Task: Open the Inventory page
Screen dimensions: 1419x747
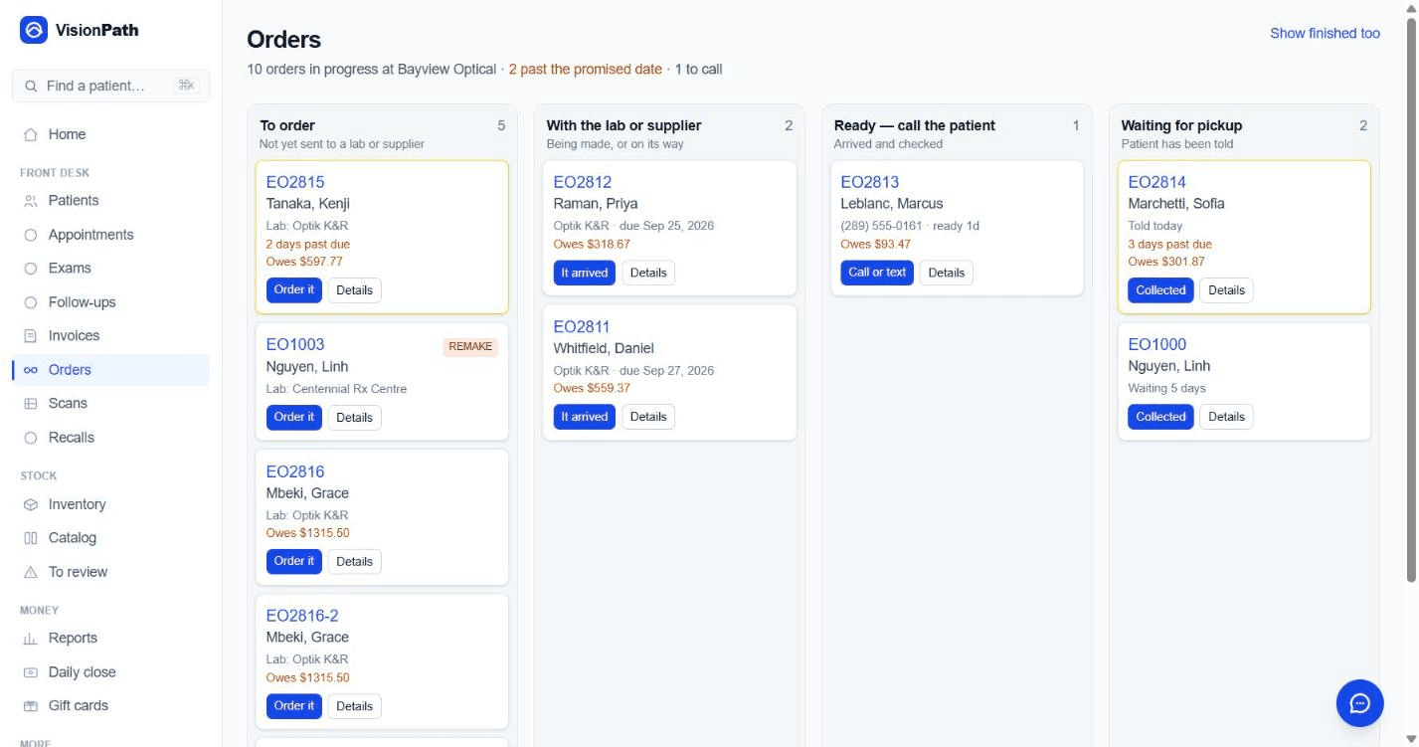Action: click(x=110, y=505)
